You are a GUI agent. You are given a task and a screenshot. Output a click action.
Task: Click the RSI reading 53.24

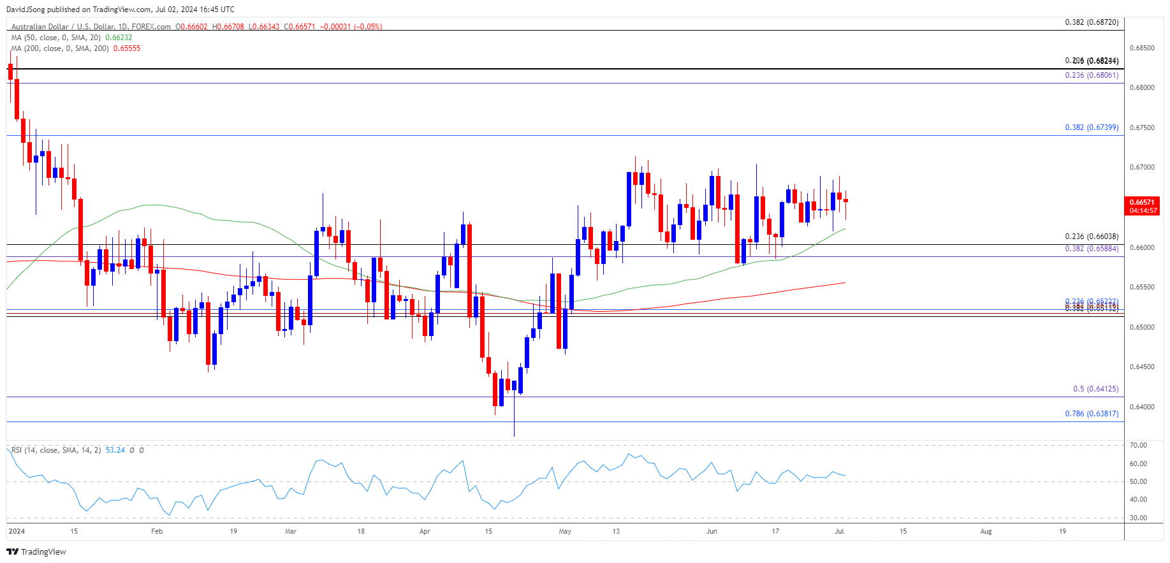(x=115, y=450)
